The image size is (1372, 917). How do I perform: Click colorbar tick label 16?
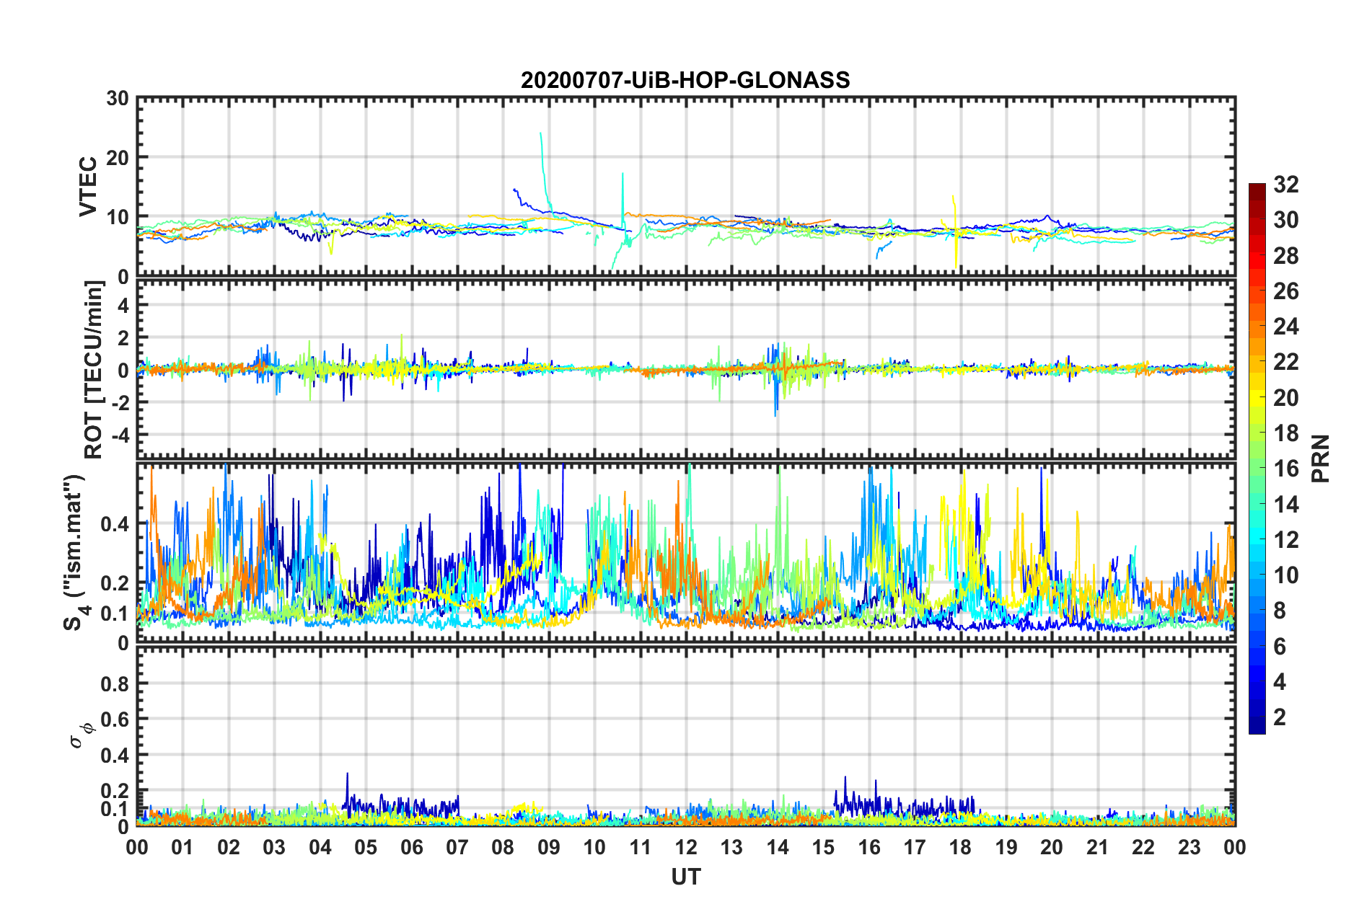click(1285, 469)
